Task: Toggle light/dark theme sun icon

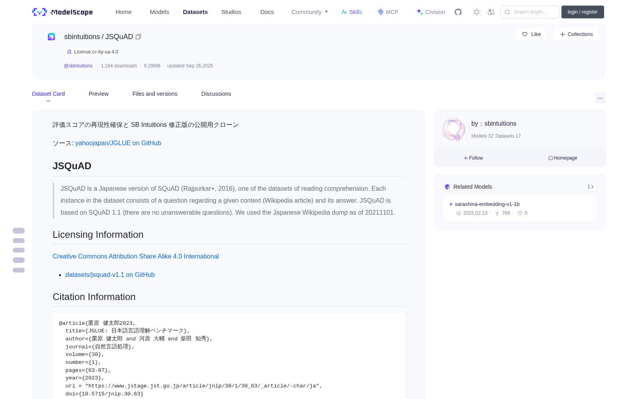Action: coord(477,12)
